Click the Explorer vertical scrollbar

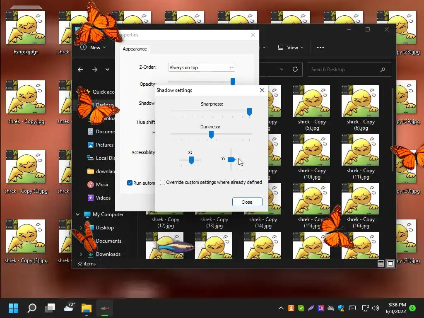pyautogui.click(x=393, y=130)
